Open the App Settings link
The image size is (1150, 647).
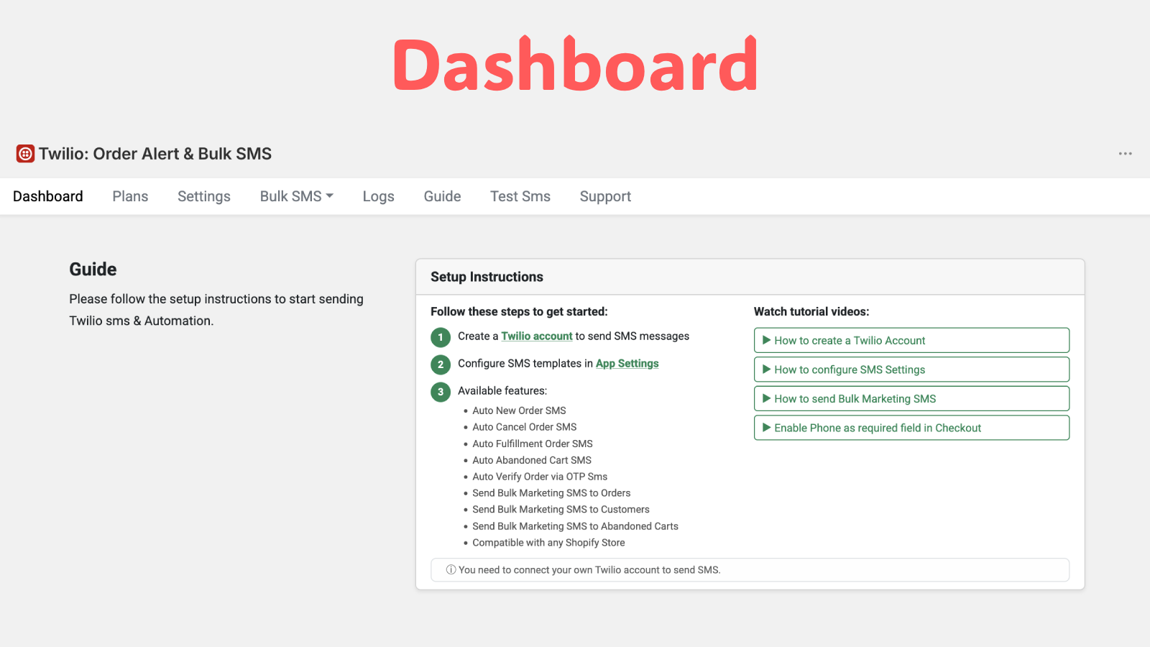tap(627, 364)
